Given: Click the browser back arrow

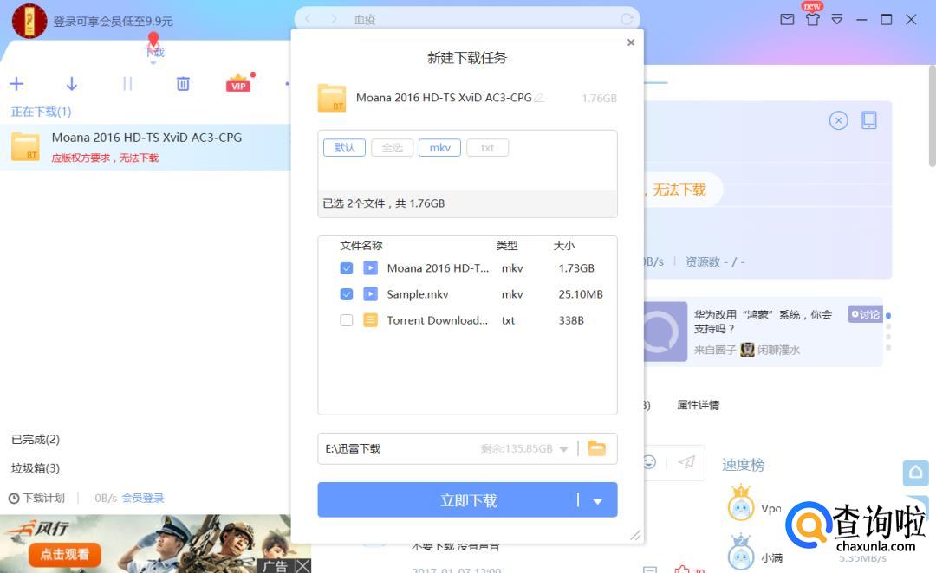Looking at the screenshot, I should click(x=308, y=19).
